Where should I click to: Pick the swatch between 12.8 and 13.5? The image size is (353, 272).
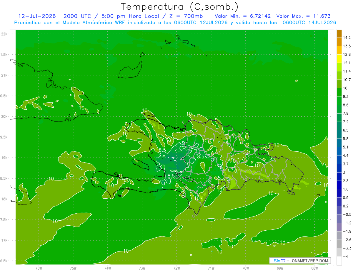(x=339, y=50)
